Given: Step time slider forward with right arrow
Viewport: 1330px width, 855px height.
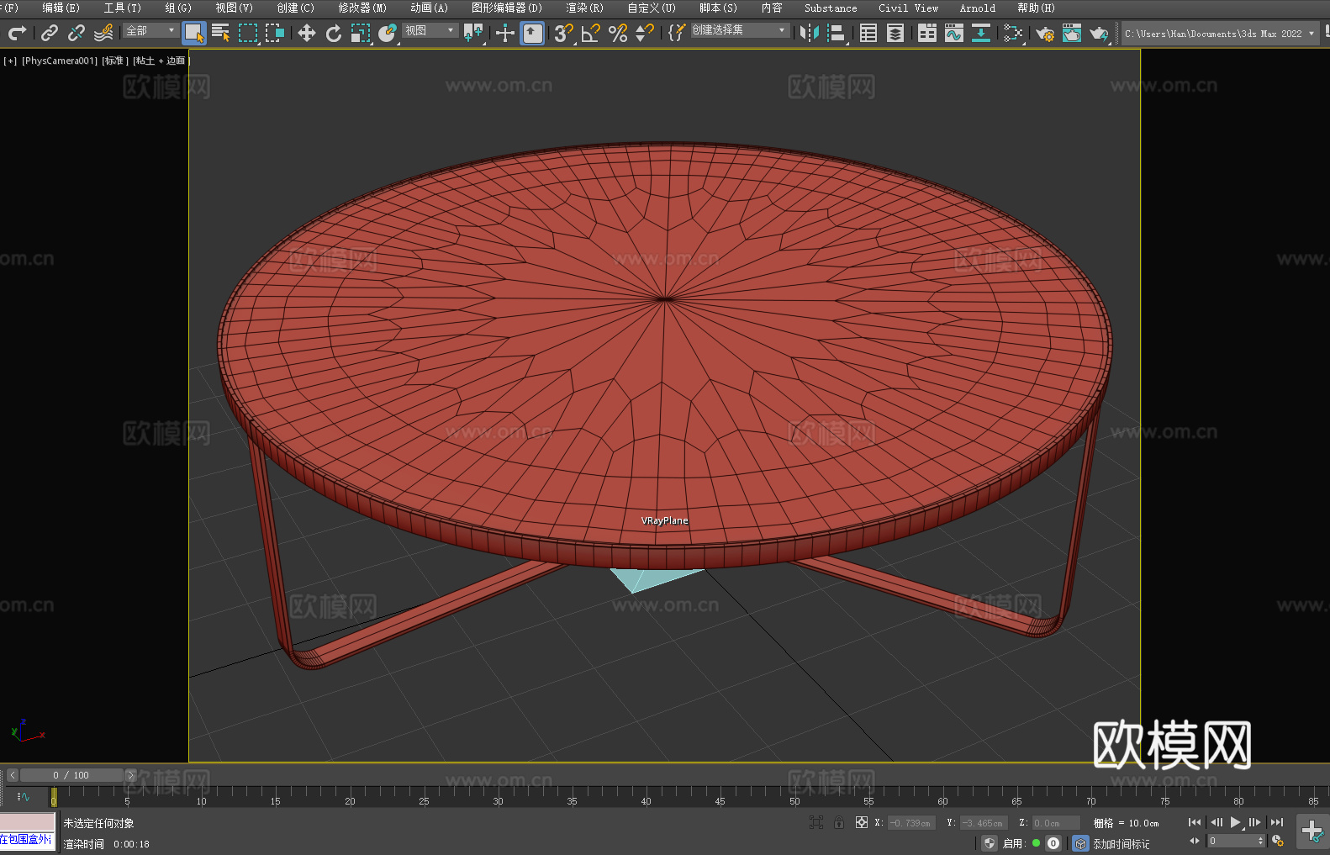Looking at the screenshot, I should (x=130, y=775).
